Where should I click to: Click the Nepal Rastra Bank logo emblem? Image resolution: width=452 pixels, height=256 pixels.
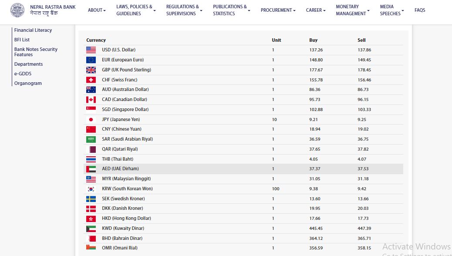pos(18,10)
